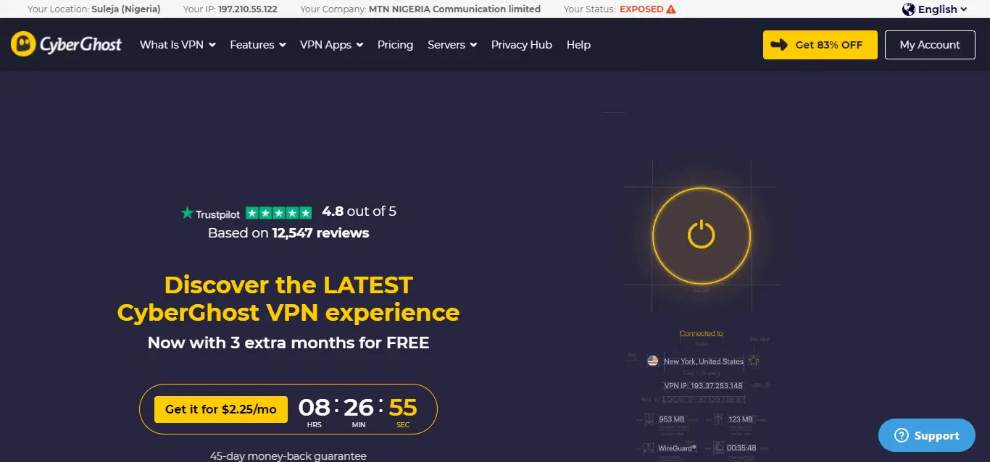Expand the Features dropdown
The image size is (990, 462).
point(257,44)
